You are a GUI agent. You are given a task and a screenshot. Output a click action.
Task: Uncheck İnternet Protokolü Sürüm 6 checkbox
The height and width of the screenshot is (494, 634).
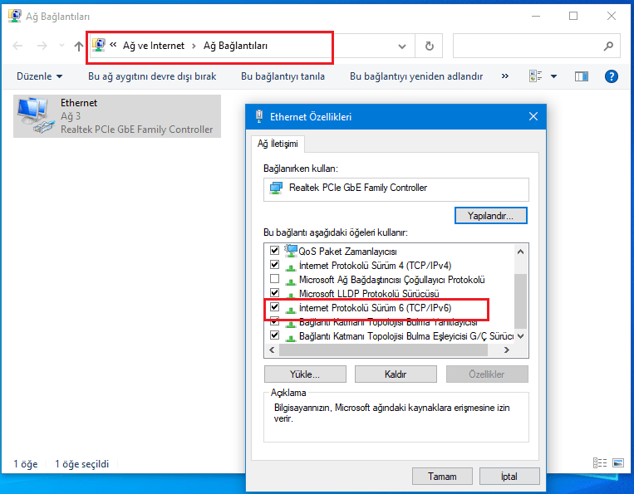point(274,306)
